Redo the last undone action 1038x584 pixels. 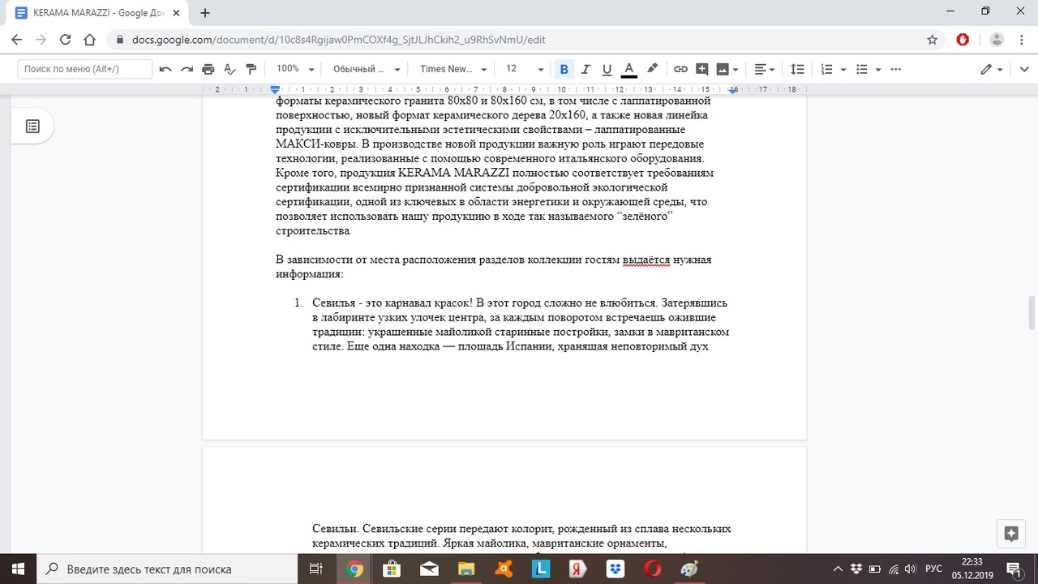tap(187, 70)
